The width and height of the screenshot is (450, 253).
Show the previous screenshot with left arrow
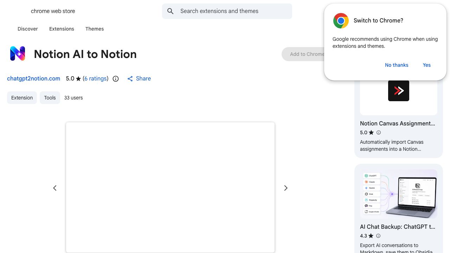tap(55, 188)
